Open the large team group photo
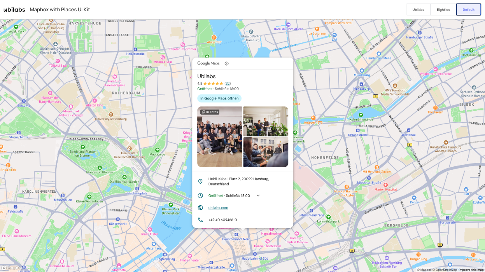 pos(220,137)
